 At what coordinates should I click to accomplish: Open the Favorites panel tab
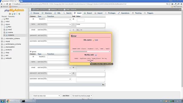[x=11, y=17]
